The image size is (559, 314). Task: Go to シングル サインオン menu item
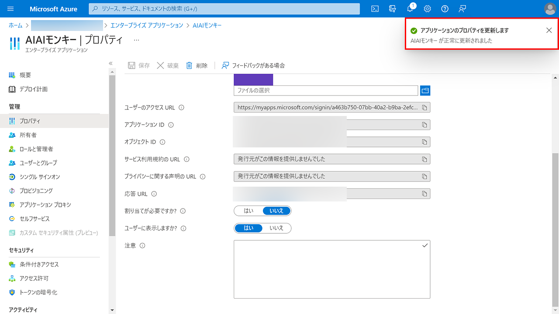point(40,177)
